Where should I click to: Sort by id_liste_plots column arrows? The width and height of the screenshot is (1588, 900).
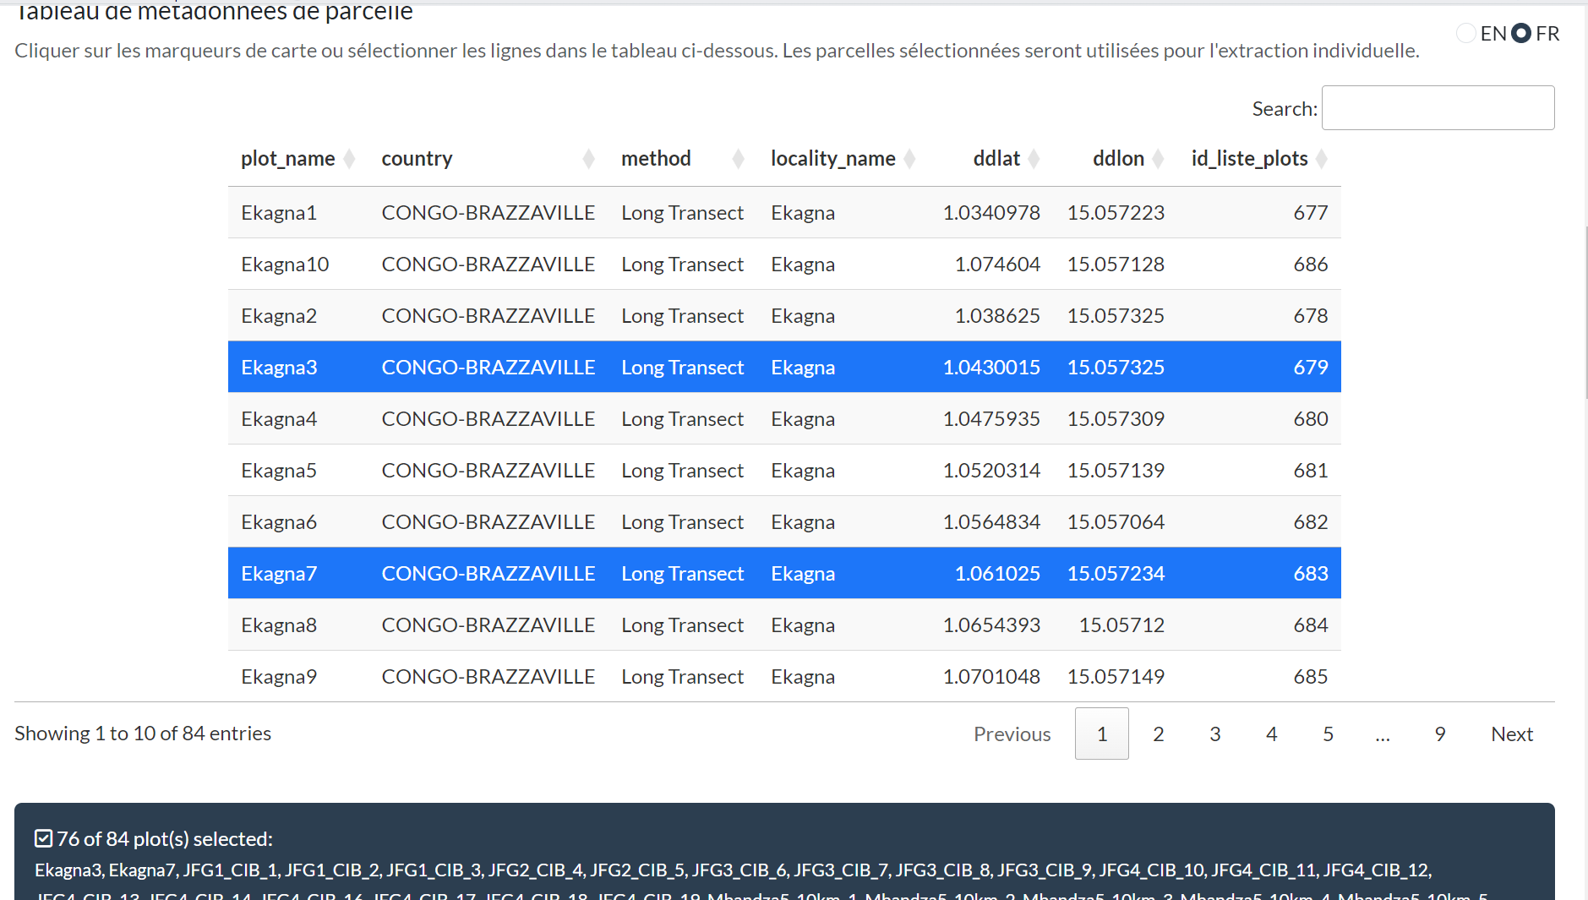point(1322,159)
